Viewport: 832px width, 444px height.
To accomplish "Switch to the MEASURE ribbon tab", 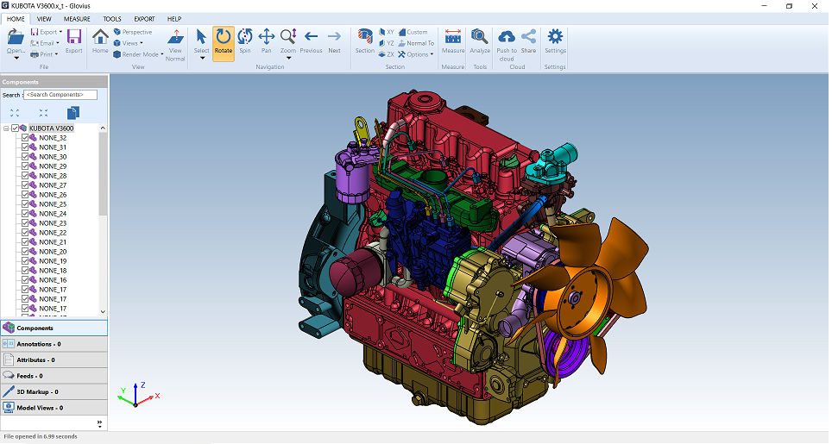I will point(77,18).
